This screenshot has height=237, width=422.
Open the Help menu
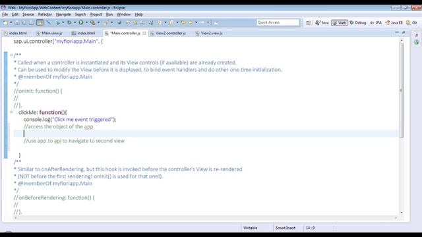[x=139, y=14]
